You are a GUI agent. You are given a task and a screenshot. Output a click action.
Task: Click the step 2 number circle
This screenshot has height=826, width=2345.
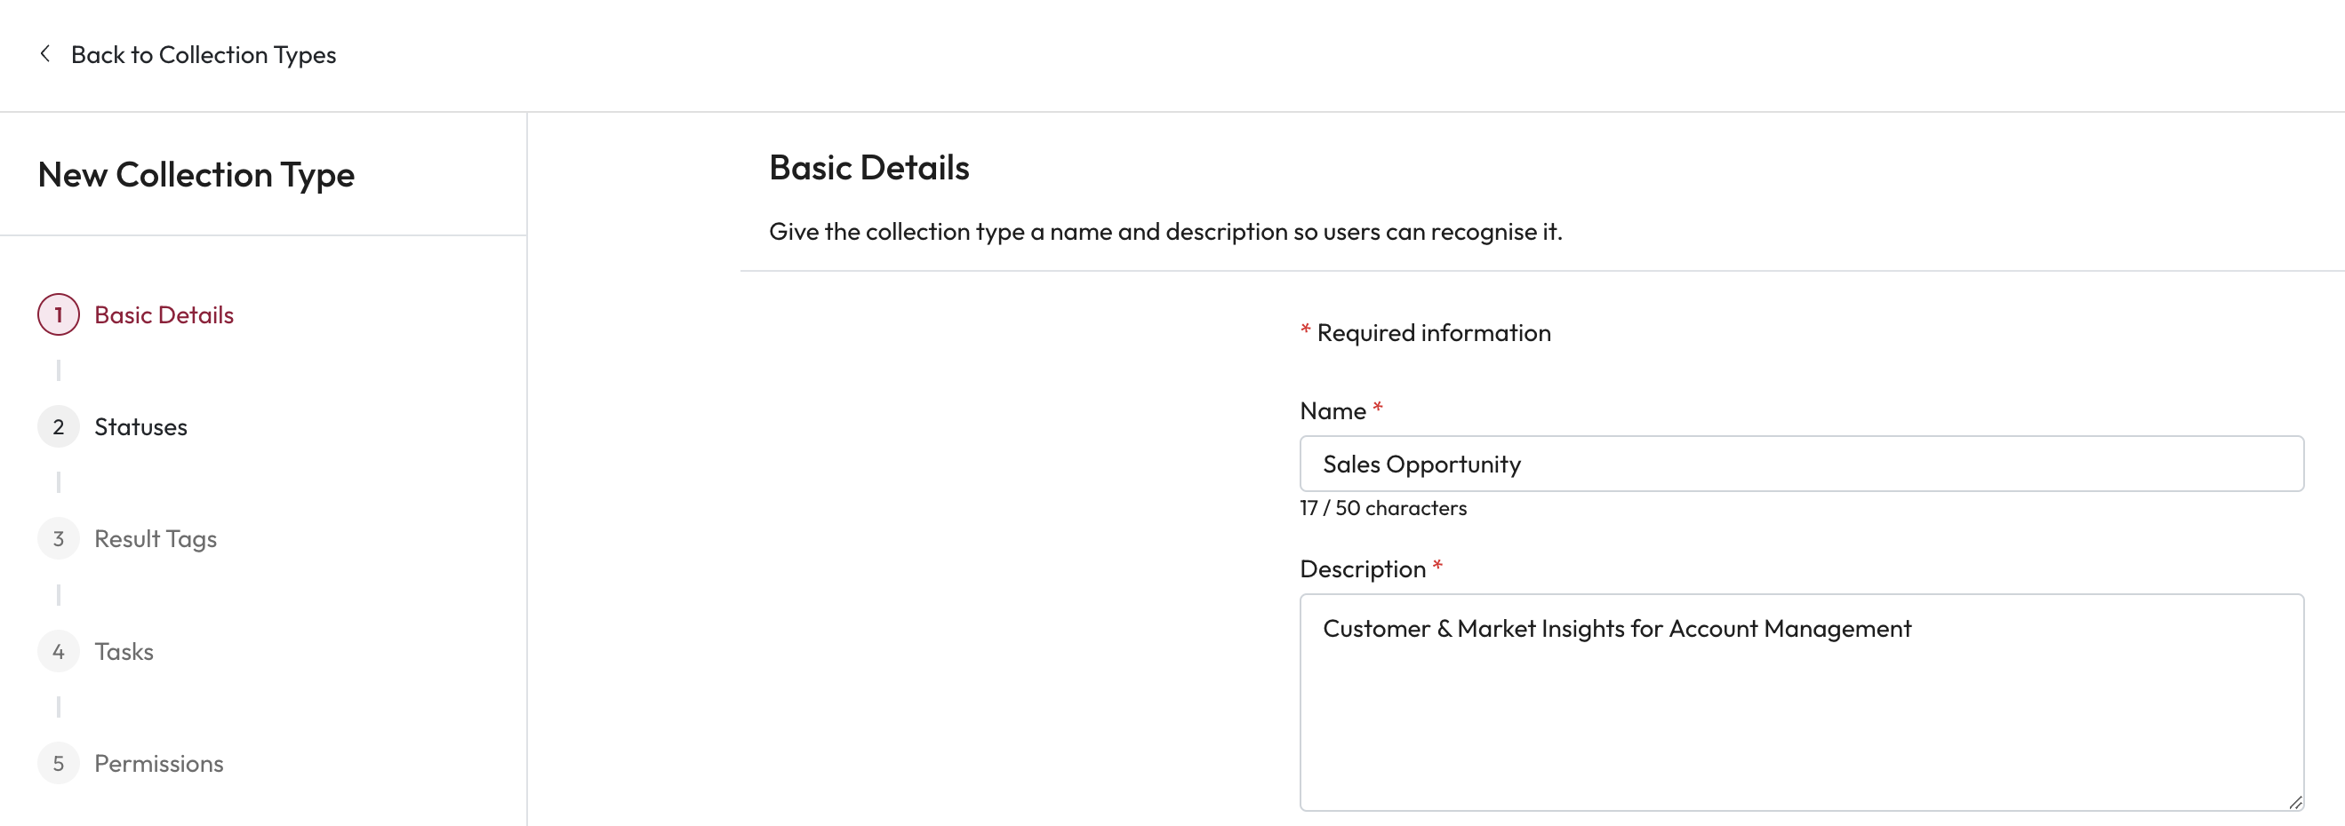(x=59, y=426)
